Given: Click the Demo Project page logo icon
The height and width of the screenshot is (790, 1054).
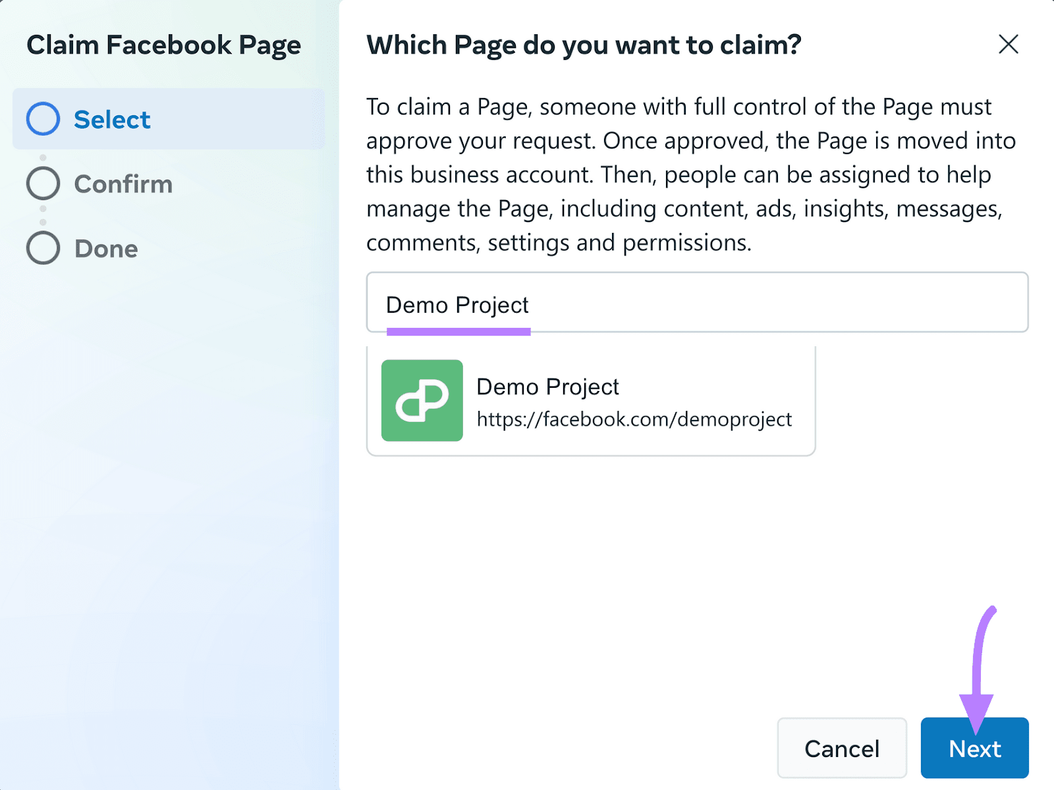Looking at the screenshot, I should click(422, 400).
